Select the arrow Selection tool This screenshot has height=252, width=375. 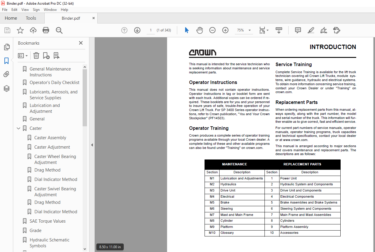click(187, 30)
